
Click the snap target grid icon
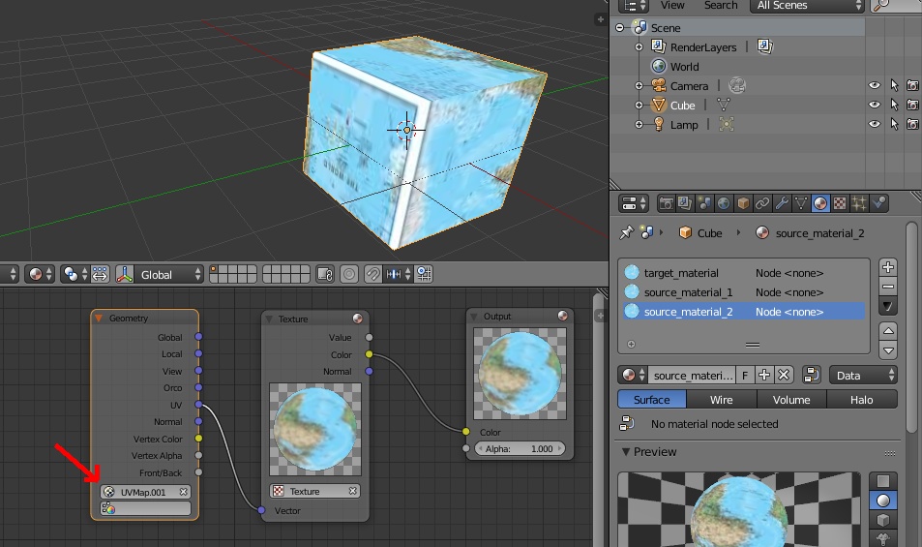pos(424,274)
